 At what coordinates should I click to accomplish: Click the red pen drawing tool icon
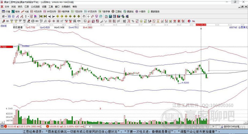(3, 21)
